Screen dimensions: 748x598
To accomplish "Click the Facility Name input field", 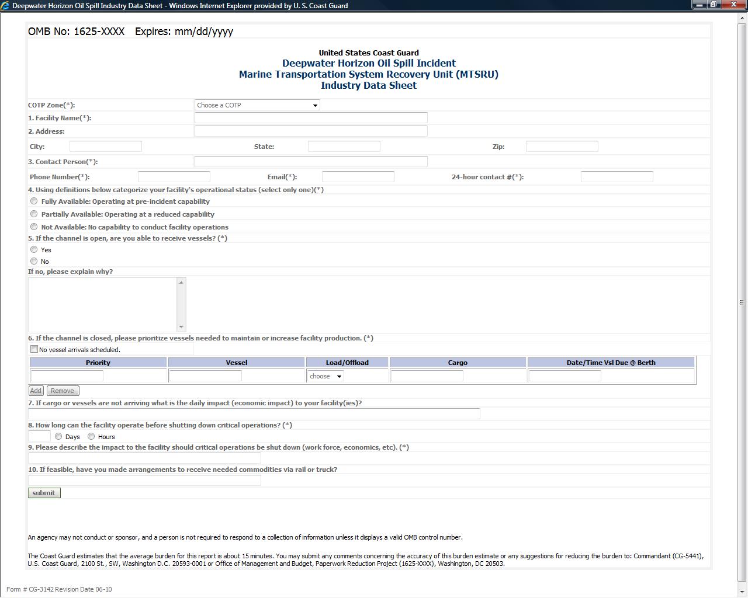I will 311,118.
